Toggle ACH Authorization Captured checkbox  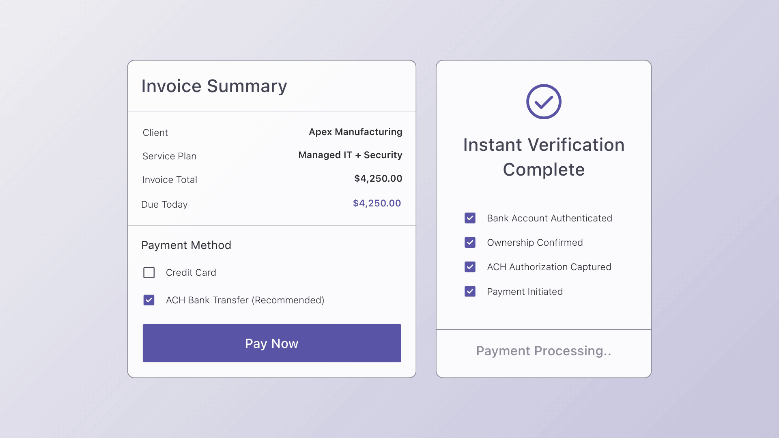tap(470, 267)
